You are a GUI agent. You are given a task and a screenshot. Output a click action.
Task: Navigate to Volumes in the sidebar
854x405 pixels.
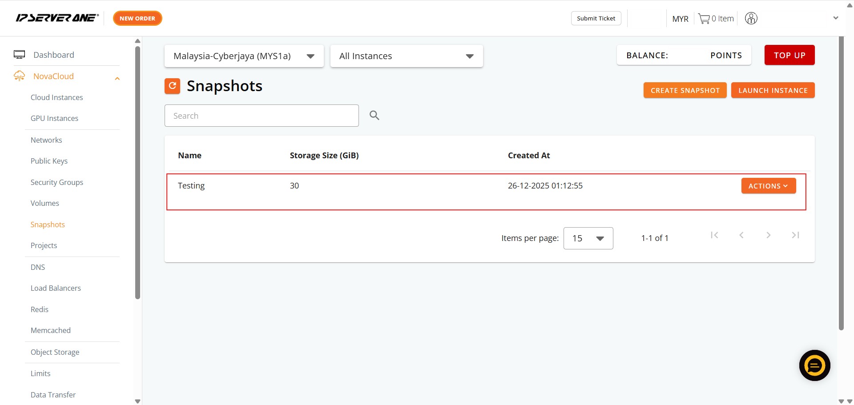tap(44, 203)
